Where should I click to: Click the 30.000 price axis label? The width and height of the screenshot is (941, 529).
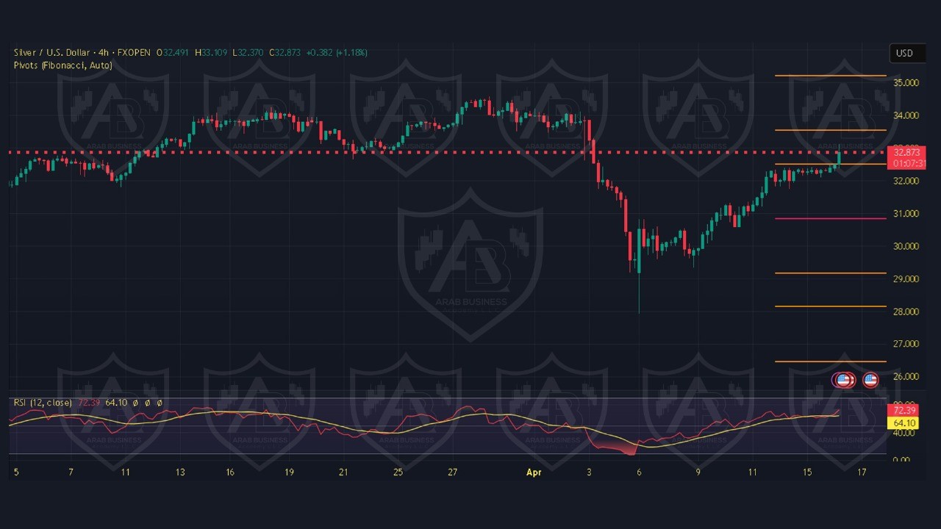(906, 246)
